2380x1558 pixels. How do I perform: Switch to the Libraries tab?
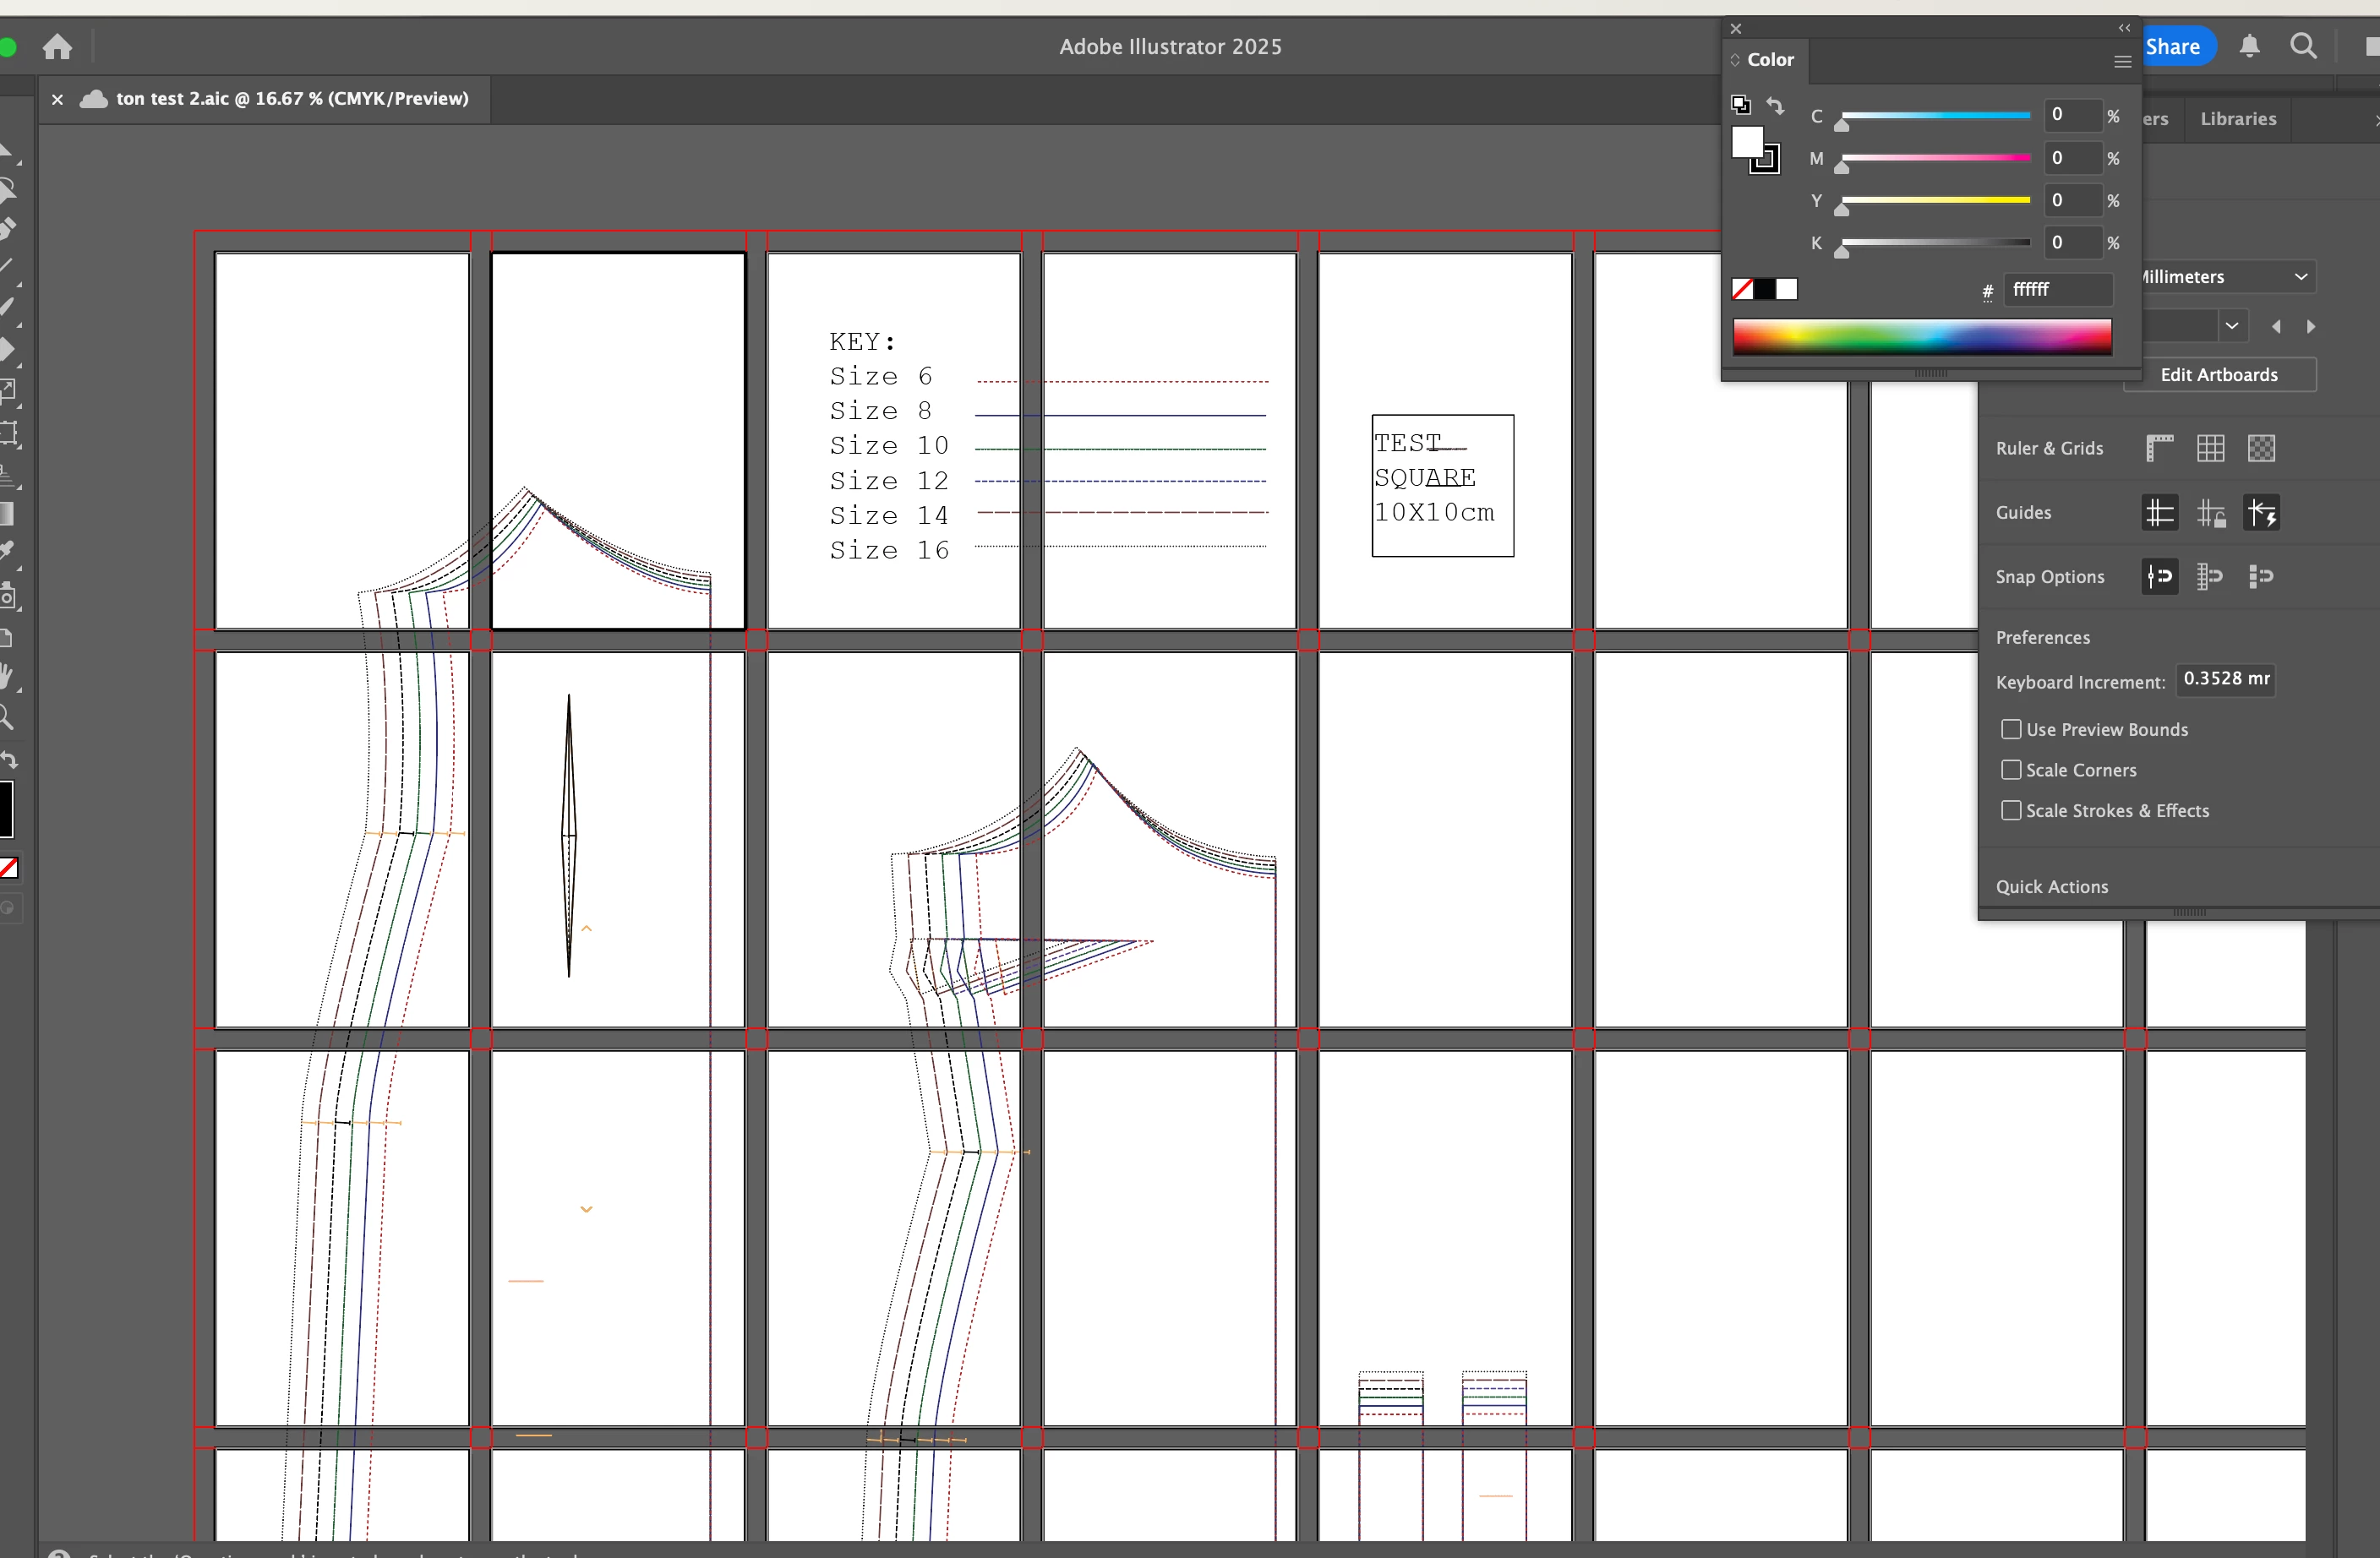[x=2238, y=119]
